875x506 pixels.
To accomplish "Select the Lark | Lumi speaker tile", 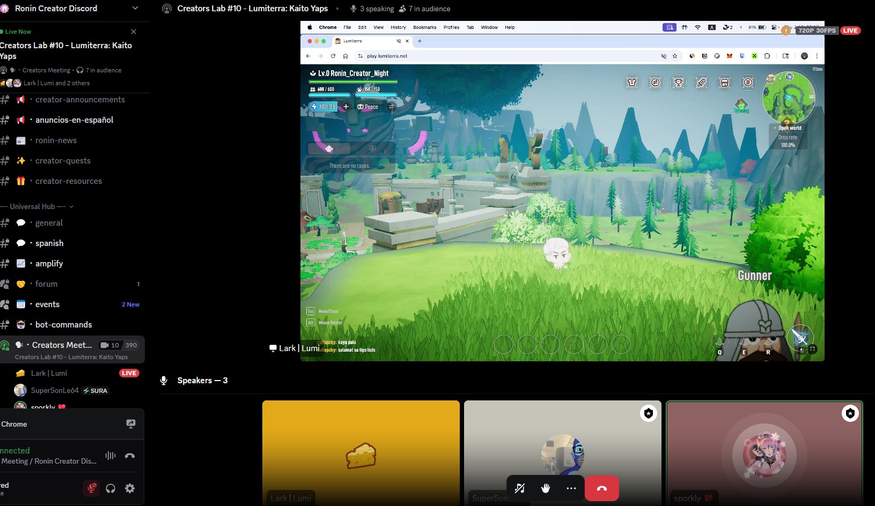I will click(x=361, y=453).
